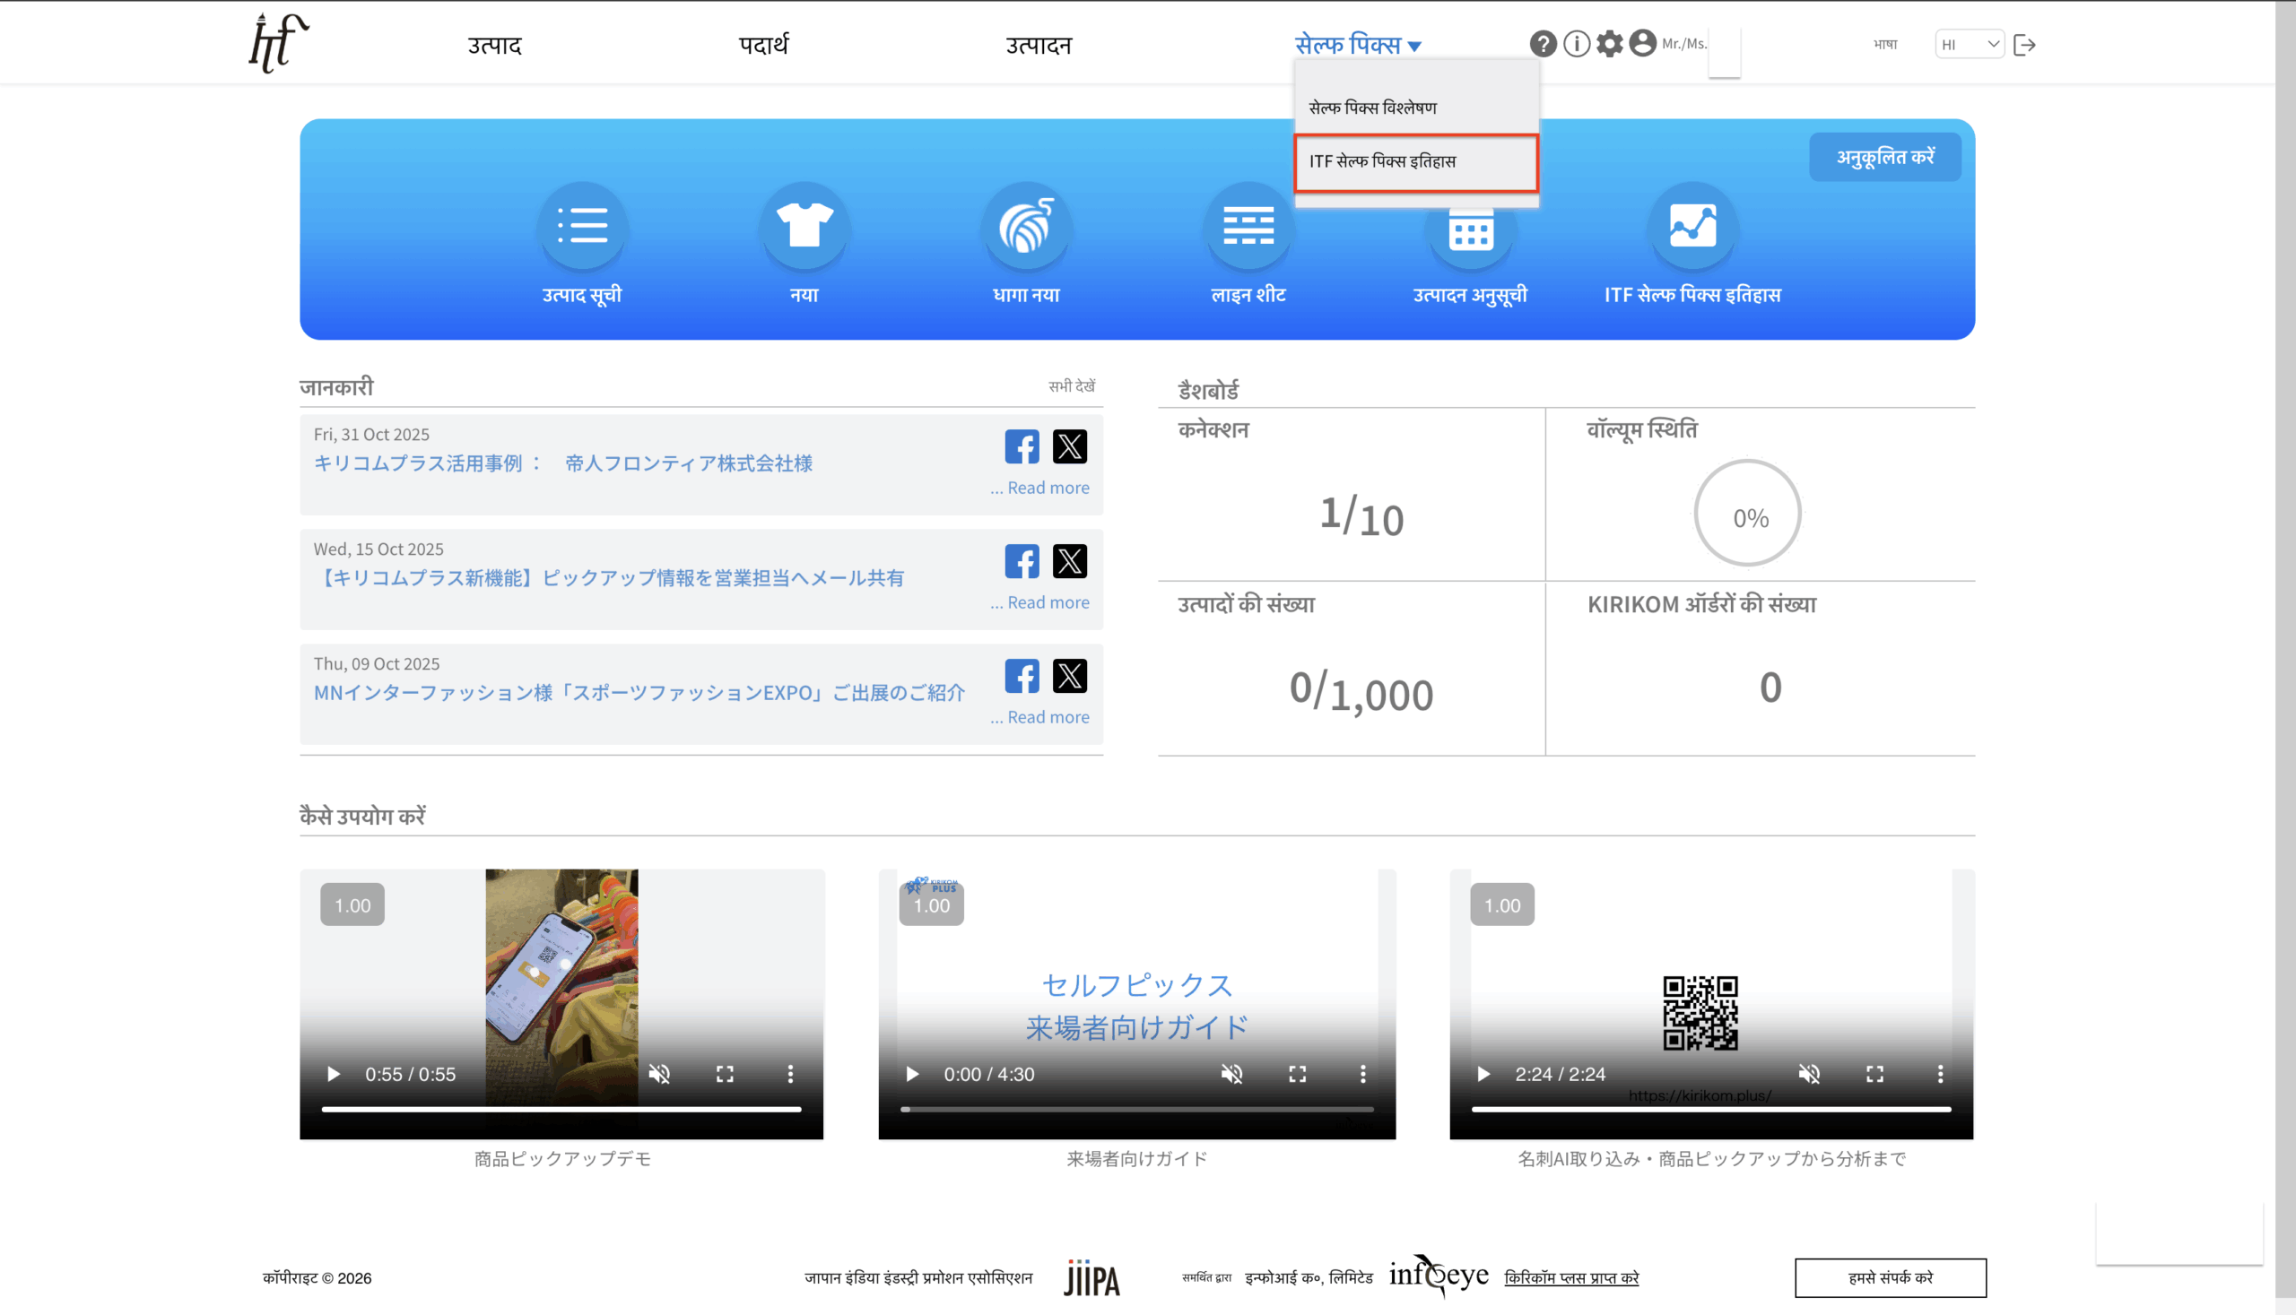Click the ITF सेल्फ पिक्स इतिहास chart icon
Viewport: 2296px width, 1315px height.
[x=1692, y=226]
